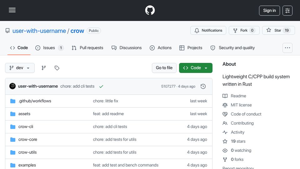Click the Code of conduct heart icon
300x169 pixels.
(x=225, y=114)
